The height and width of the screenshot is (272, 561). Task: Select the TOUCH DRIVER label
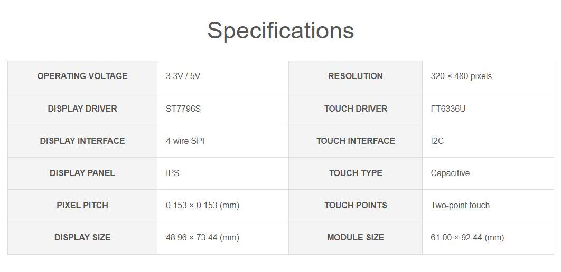(356, 109)
